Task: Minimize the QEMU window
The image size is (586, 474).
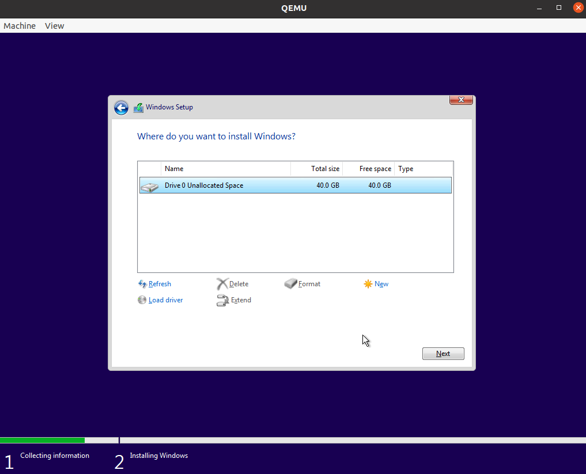Action: pos(539,8)
